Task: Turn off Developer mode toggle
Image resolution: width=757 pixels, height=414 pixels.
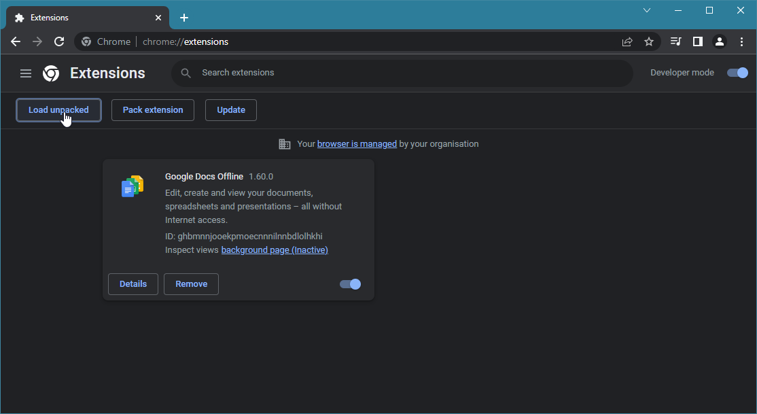Action: (x=737, y=73)
